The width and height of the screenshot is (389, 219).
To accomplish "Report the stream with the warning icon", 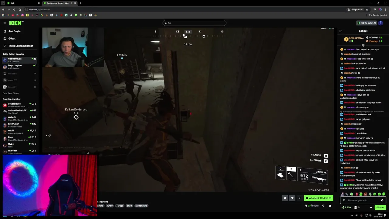I will (330, 206).
